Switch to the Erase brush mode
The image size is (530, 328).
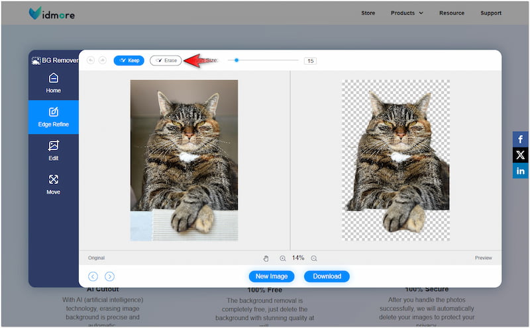coord(166,60)
